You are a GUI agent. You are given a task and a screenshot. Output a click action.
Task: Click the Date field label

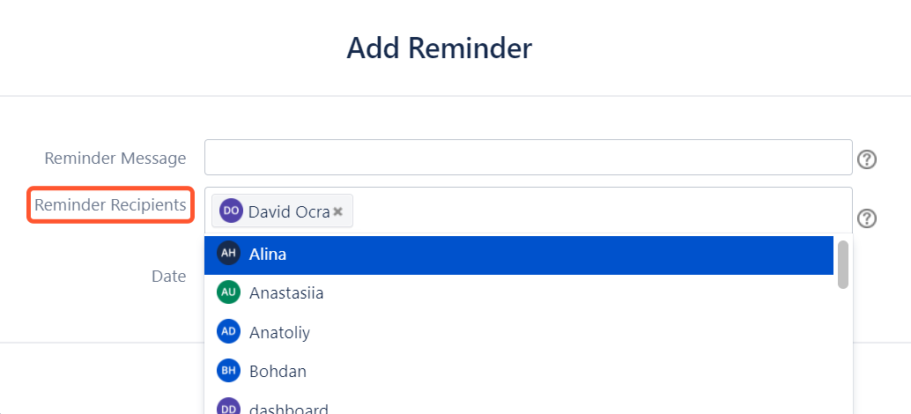click(168, 276)
